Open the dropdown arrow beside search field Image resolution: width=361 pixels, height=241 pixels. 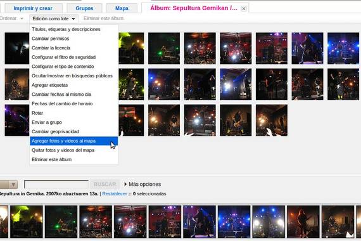[13, 185]
